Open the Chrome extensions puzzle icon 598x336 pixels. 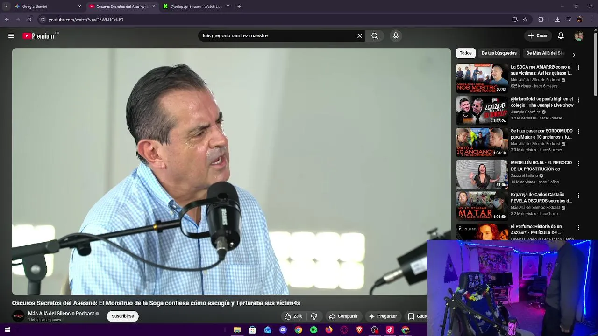[541, 20]
